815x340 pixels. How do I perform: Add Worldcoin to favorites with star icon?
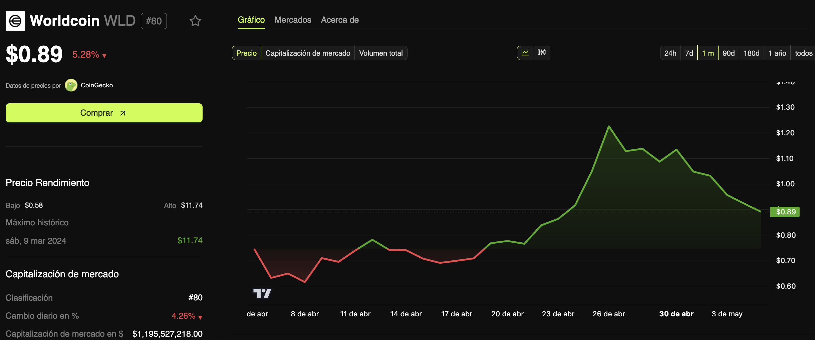[x=195, y=21]
